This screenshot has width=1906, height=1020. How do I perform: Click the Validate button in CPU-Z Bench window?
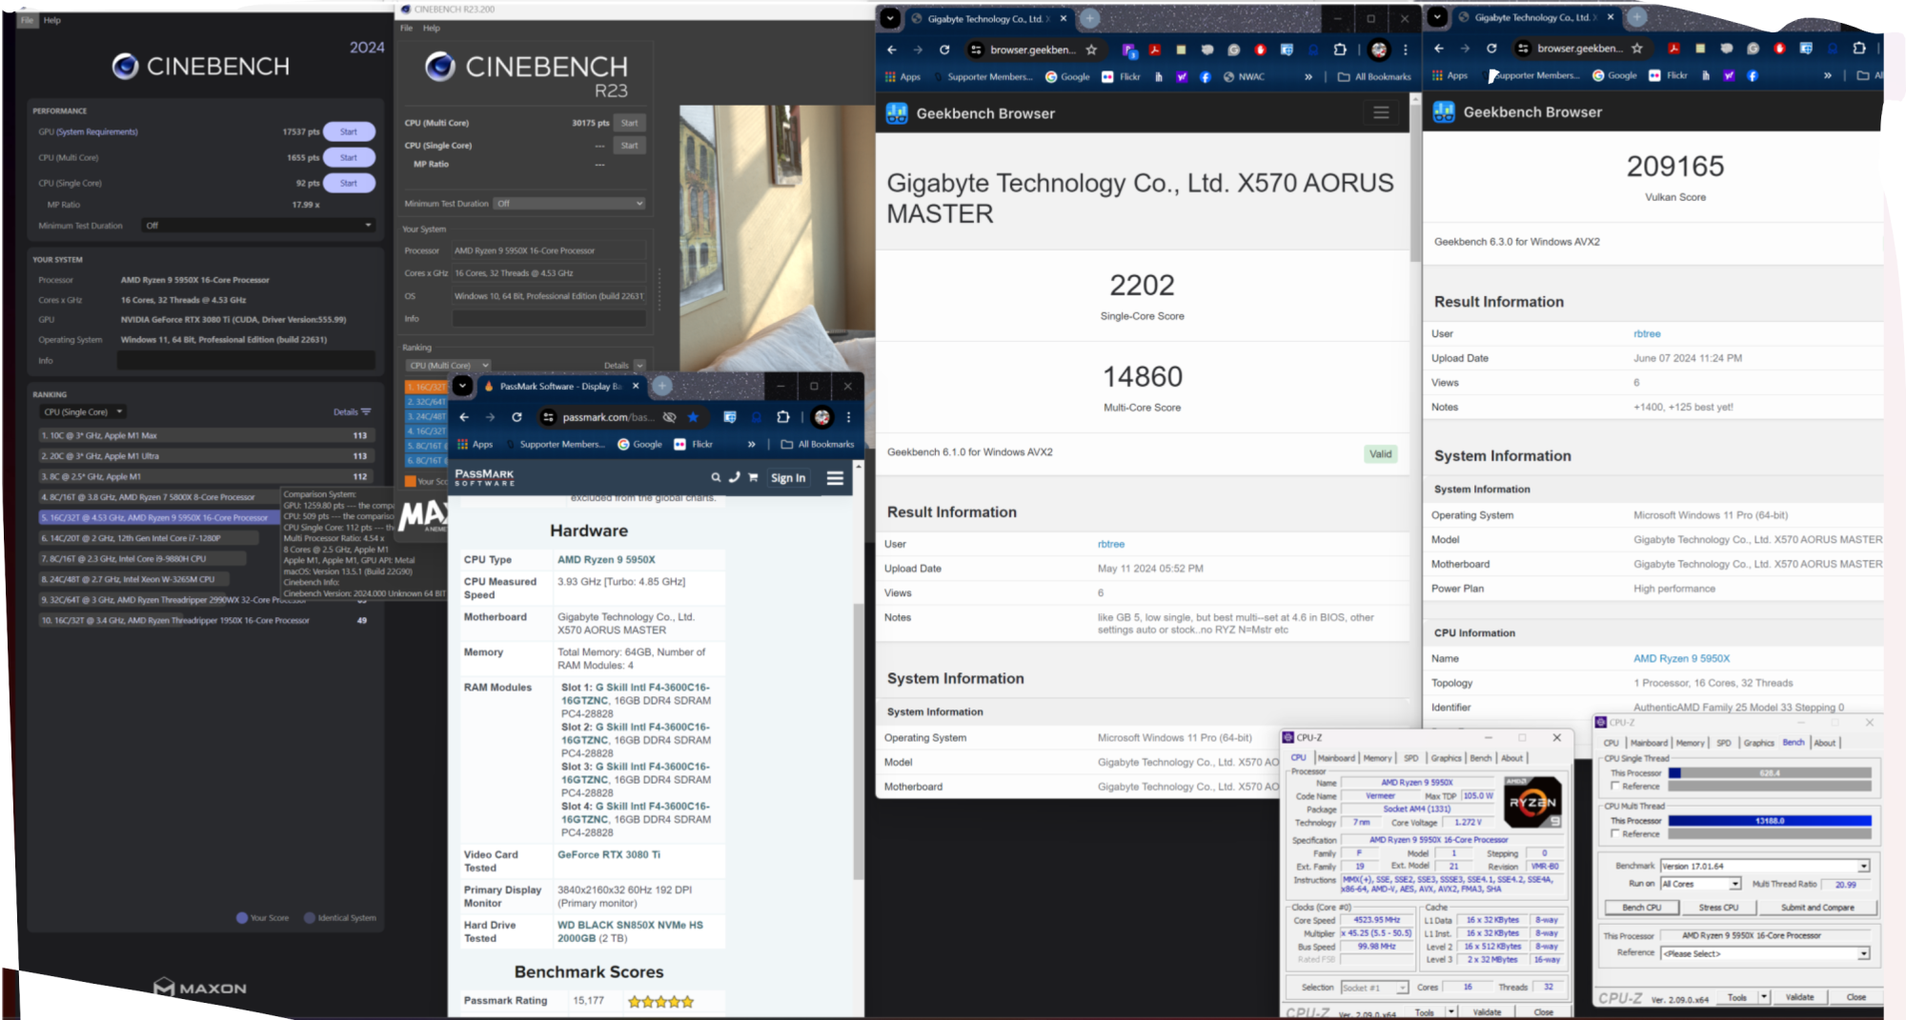pyautogui.click(x=1799, y=997)
